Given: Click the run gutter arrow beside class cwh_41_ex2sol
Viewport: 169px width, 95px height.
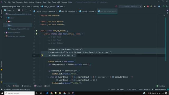Looking at the screenshot, I should tap(37, 31).
